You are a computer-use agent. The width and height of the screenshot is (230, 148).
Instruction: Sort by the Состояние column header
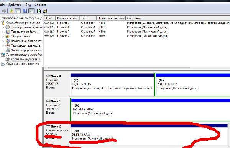coord(178,18)
